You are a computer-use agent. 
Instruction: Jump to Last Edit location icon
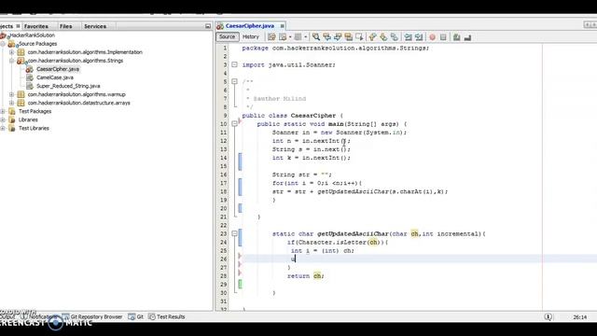[x=271, y=37]
